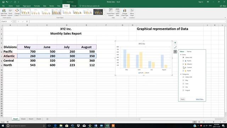Switch to the Sheet2 tab
Image resolution: width=227 pixels, height=128 pixels.
pos(23,119)
